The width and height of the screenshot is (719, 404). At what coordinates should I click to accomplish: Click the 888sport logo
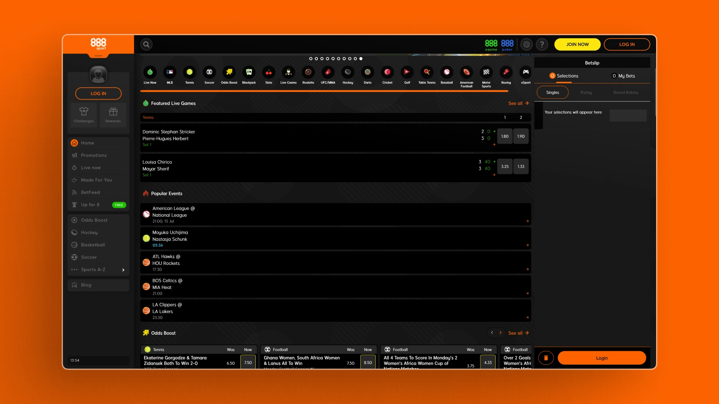click(x=98, y=44)
